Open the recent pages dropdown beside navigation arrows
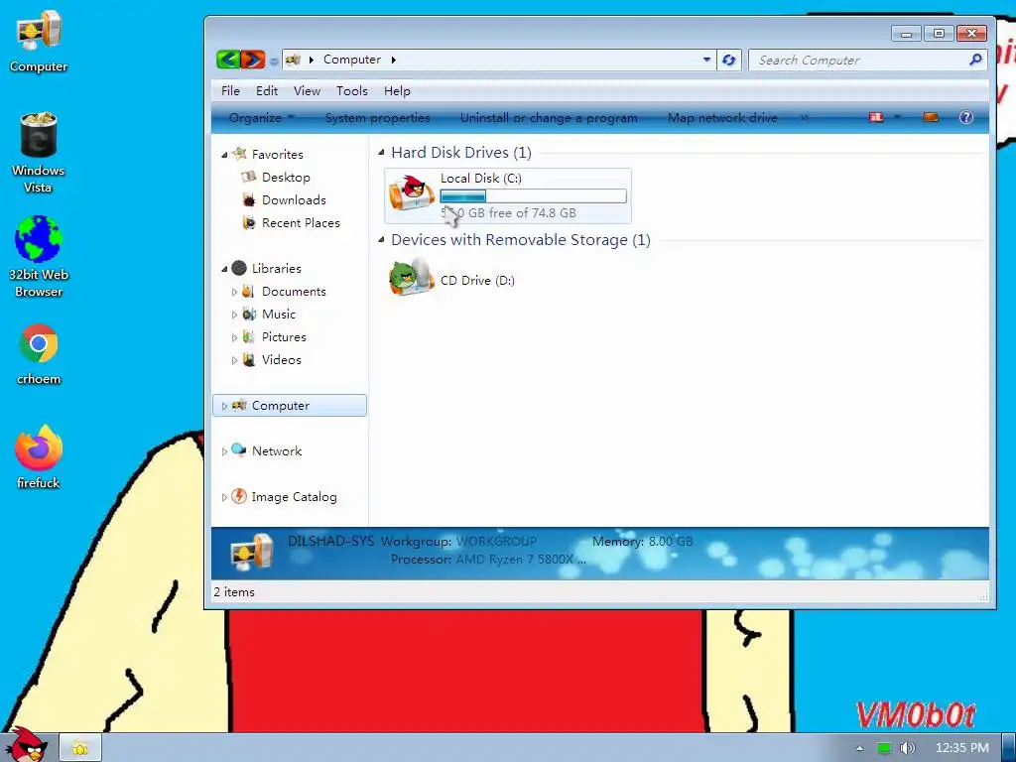The height and width of the screenshot is (762, 1016). point(274,61)
